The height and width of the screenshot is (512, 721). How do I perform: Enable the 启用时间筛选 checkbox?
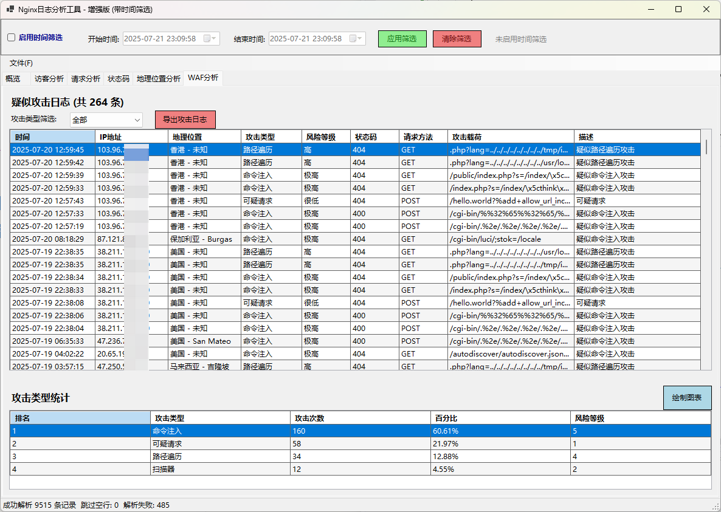click(x=12, y=38)
